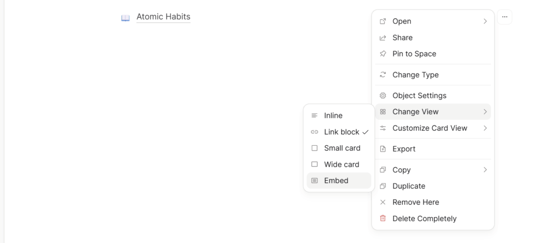Choose Remove Here from the menu
The height and width of the screenshot is (243, 535).
415,202
